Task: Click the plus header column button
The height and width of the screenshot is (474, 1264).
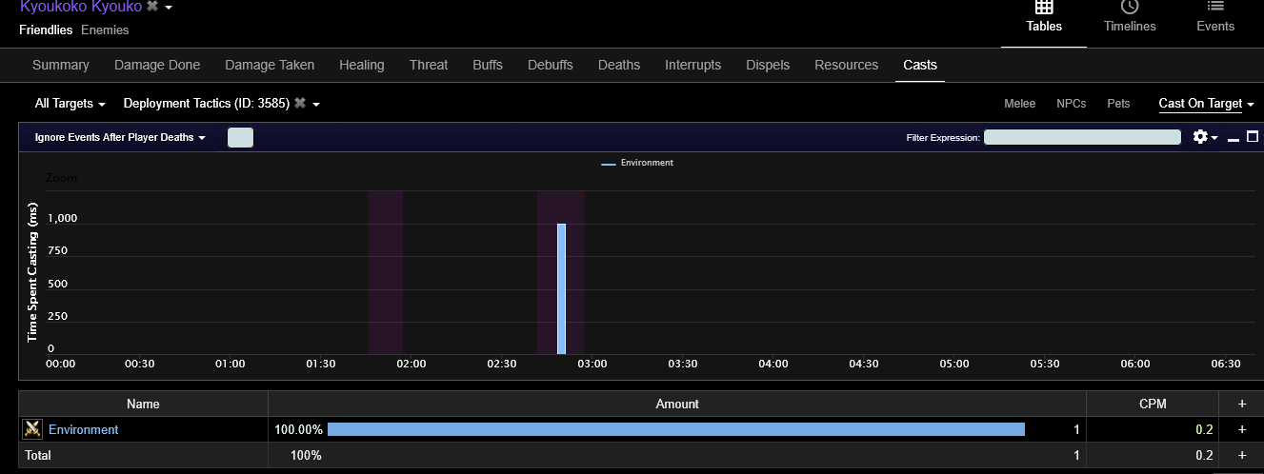Action: 1241,404
